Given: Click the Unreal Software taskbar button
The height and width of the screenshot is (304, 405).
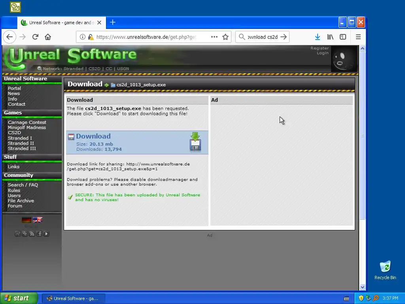Looking at the screenshot, I should pyautogui.click(x=73, y=298).
